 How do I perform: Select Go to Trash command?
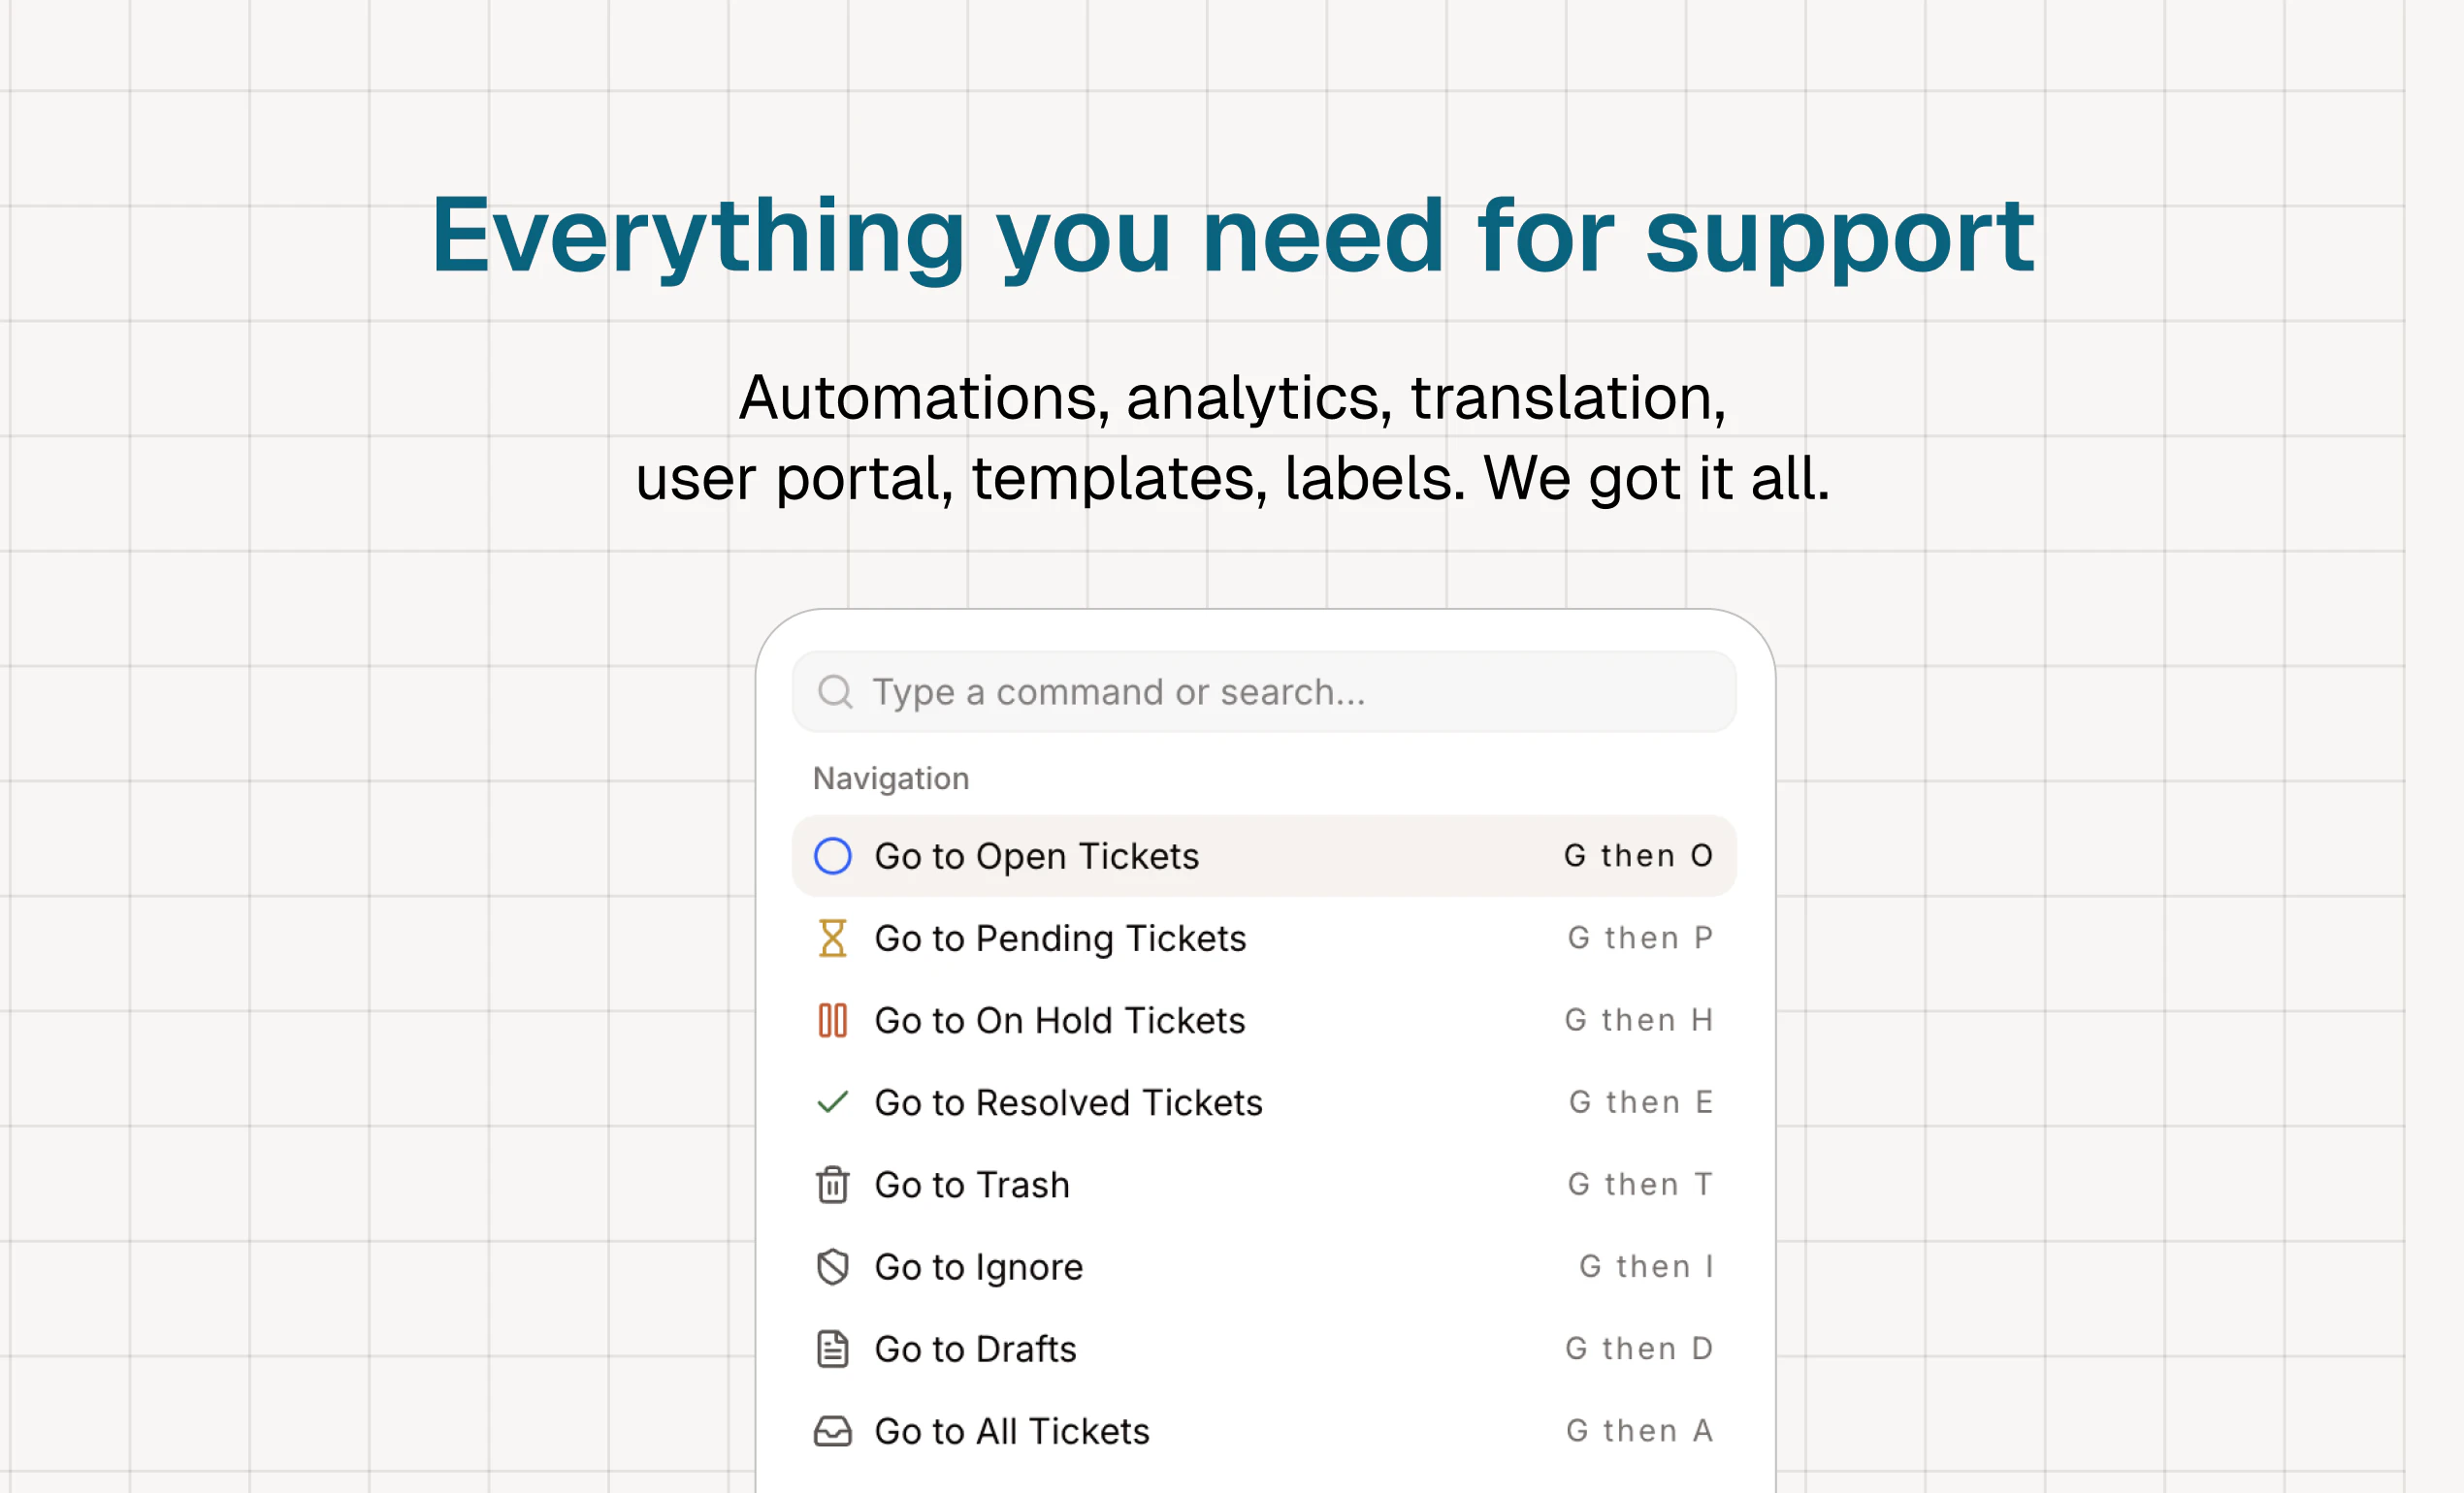971,1184
